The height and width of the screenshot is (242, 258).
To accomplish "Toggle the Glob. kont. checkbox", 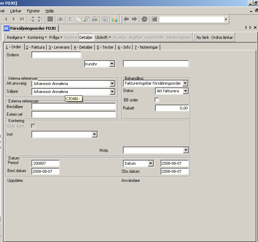I will coord(33,126).
